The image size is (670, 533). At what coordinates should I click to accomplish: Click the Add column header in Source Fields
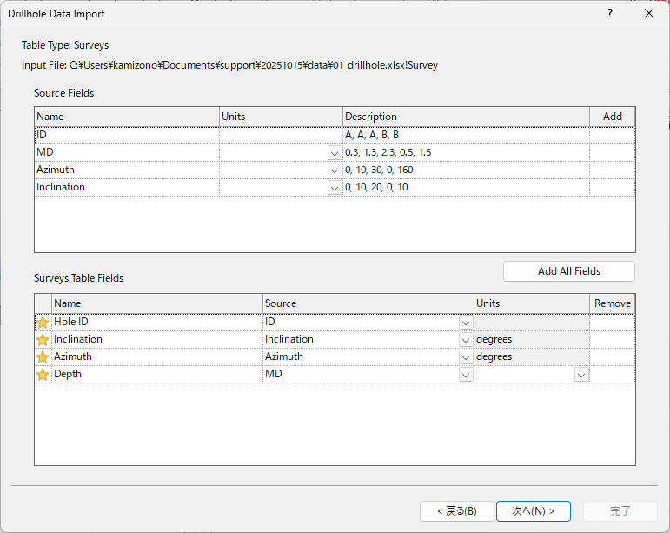pos(612,117)
